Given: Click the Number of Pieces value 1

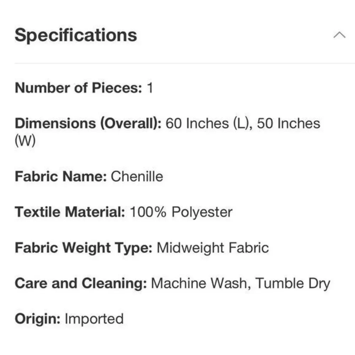Looking at the screenshot, I should pos(150,88).
